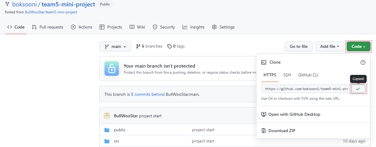
Task: Click the Go to file button
Action: [x=298, y=46]
